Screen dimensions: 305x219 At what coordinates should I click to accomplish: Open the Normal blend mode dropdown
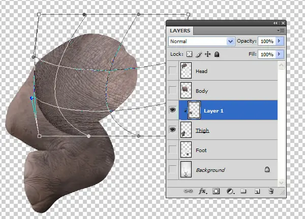click(x=201, y=42)
